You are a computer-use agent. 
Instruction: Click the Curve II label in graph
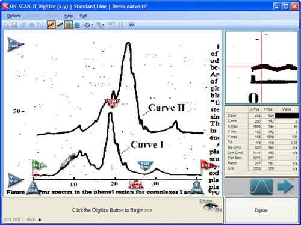pyautogui.click(x=167, y=108)
